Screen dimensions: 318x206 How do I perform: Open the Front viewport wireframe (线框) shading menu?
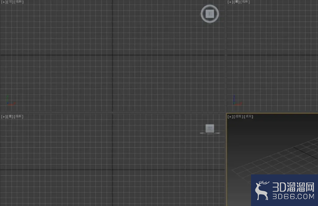click(x=245, y=2)
